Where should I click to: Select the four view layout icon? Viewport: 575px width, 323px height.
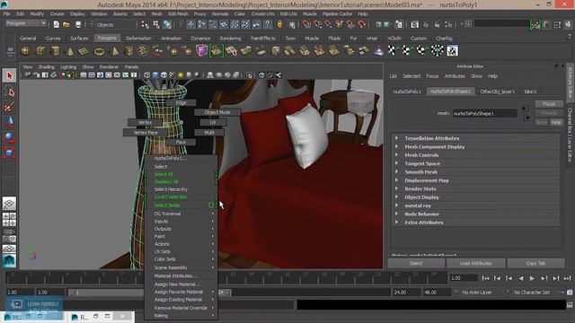9,219
